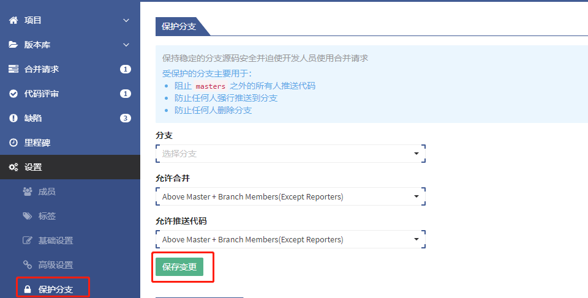Image resolution: width=588 pixels, height=298 pixels.
Task: Expand the 项目 menu chevron
Action: click(x=126, y=20)
